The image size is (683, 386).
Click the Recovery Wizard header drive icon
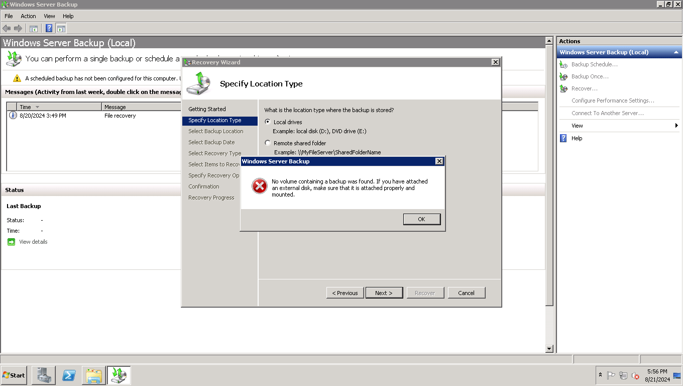[198, 83]
